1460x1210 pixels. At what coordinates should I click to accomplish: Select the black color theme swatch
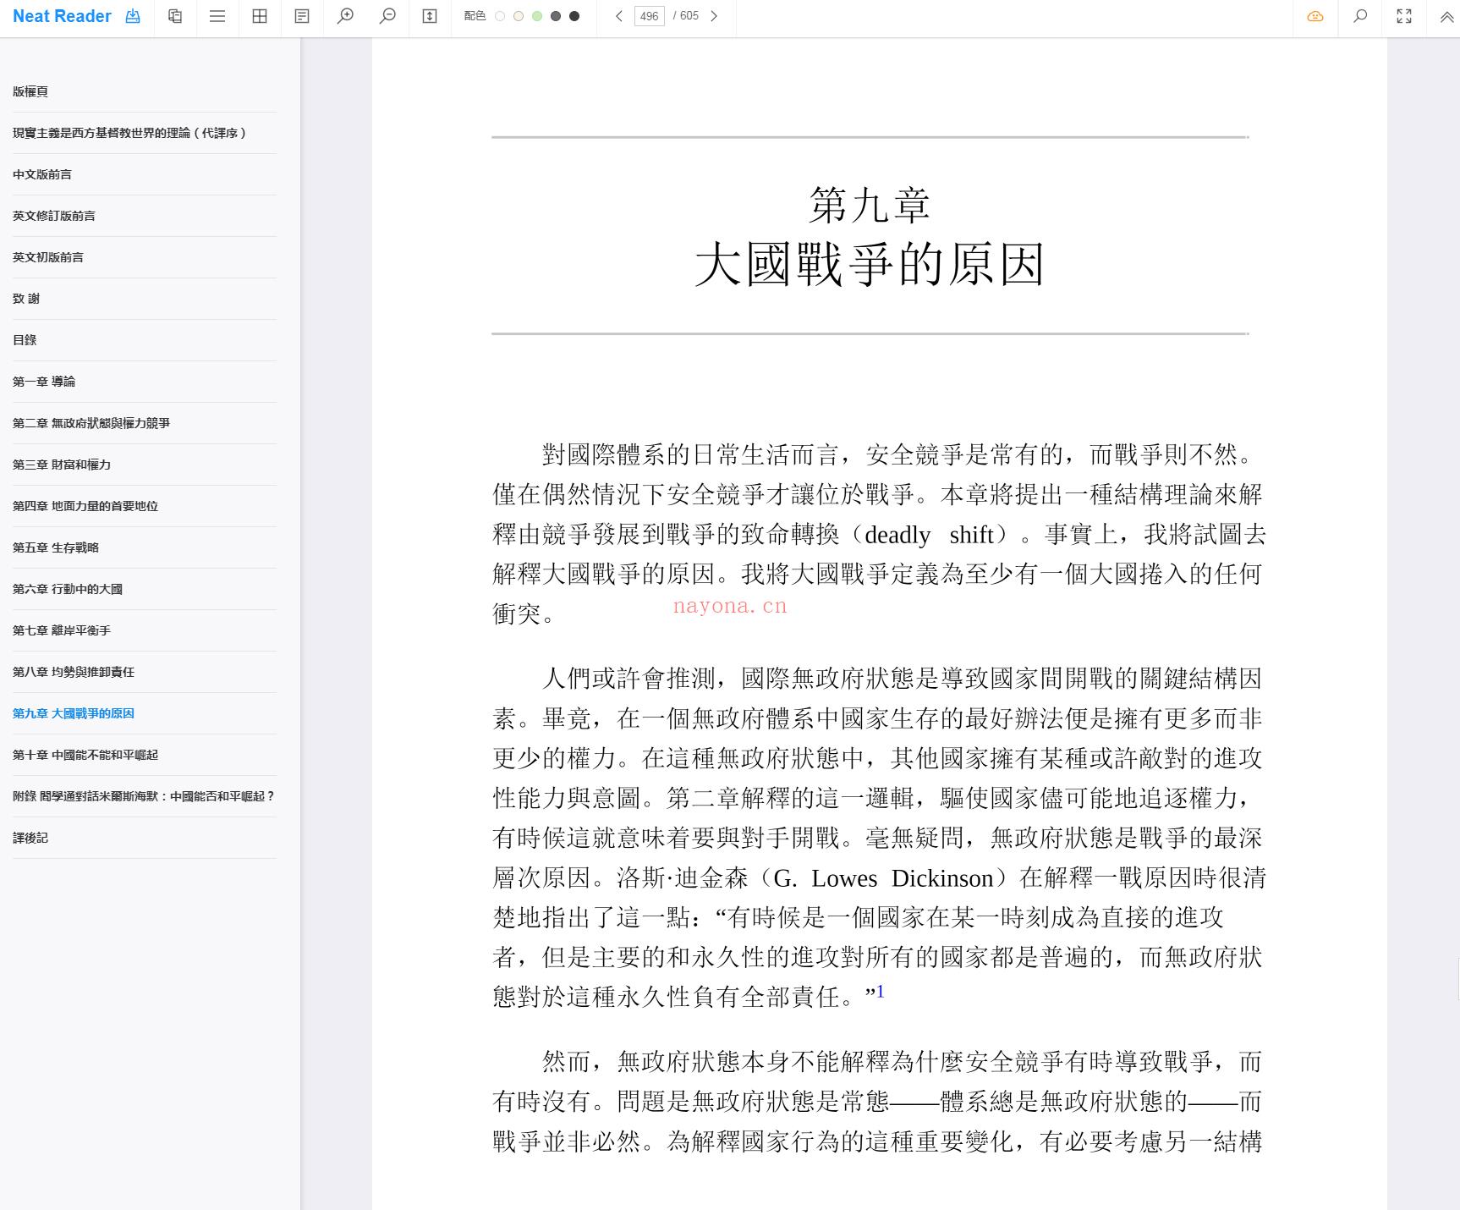[574, 16]
